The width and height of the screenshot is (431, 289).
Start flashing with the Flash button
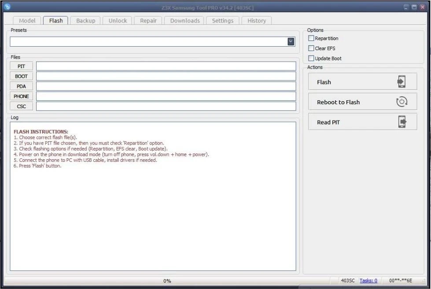(x=363, y=81)
